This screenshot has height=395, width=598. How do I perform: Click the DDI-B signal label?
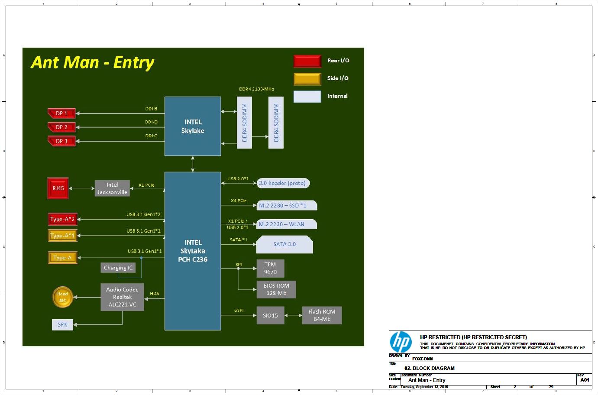pyautogui.click(x=151, y=109)
